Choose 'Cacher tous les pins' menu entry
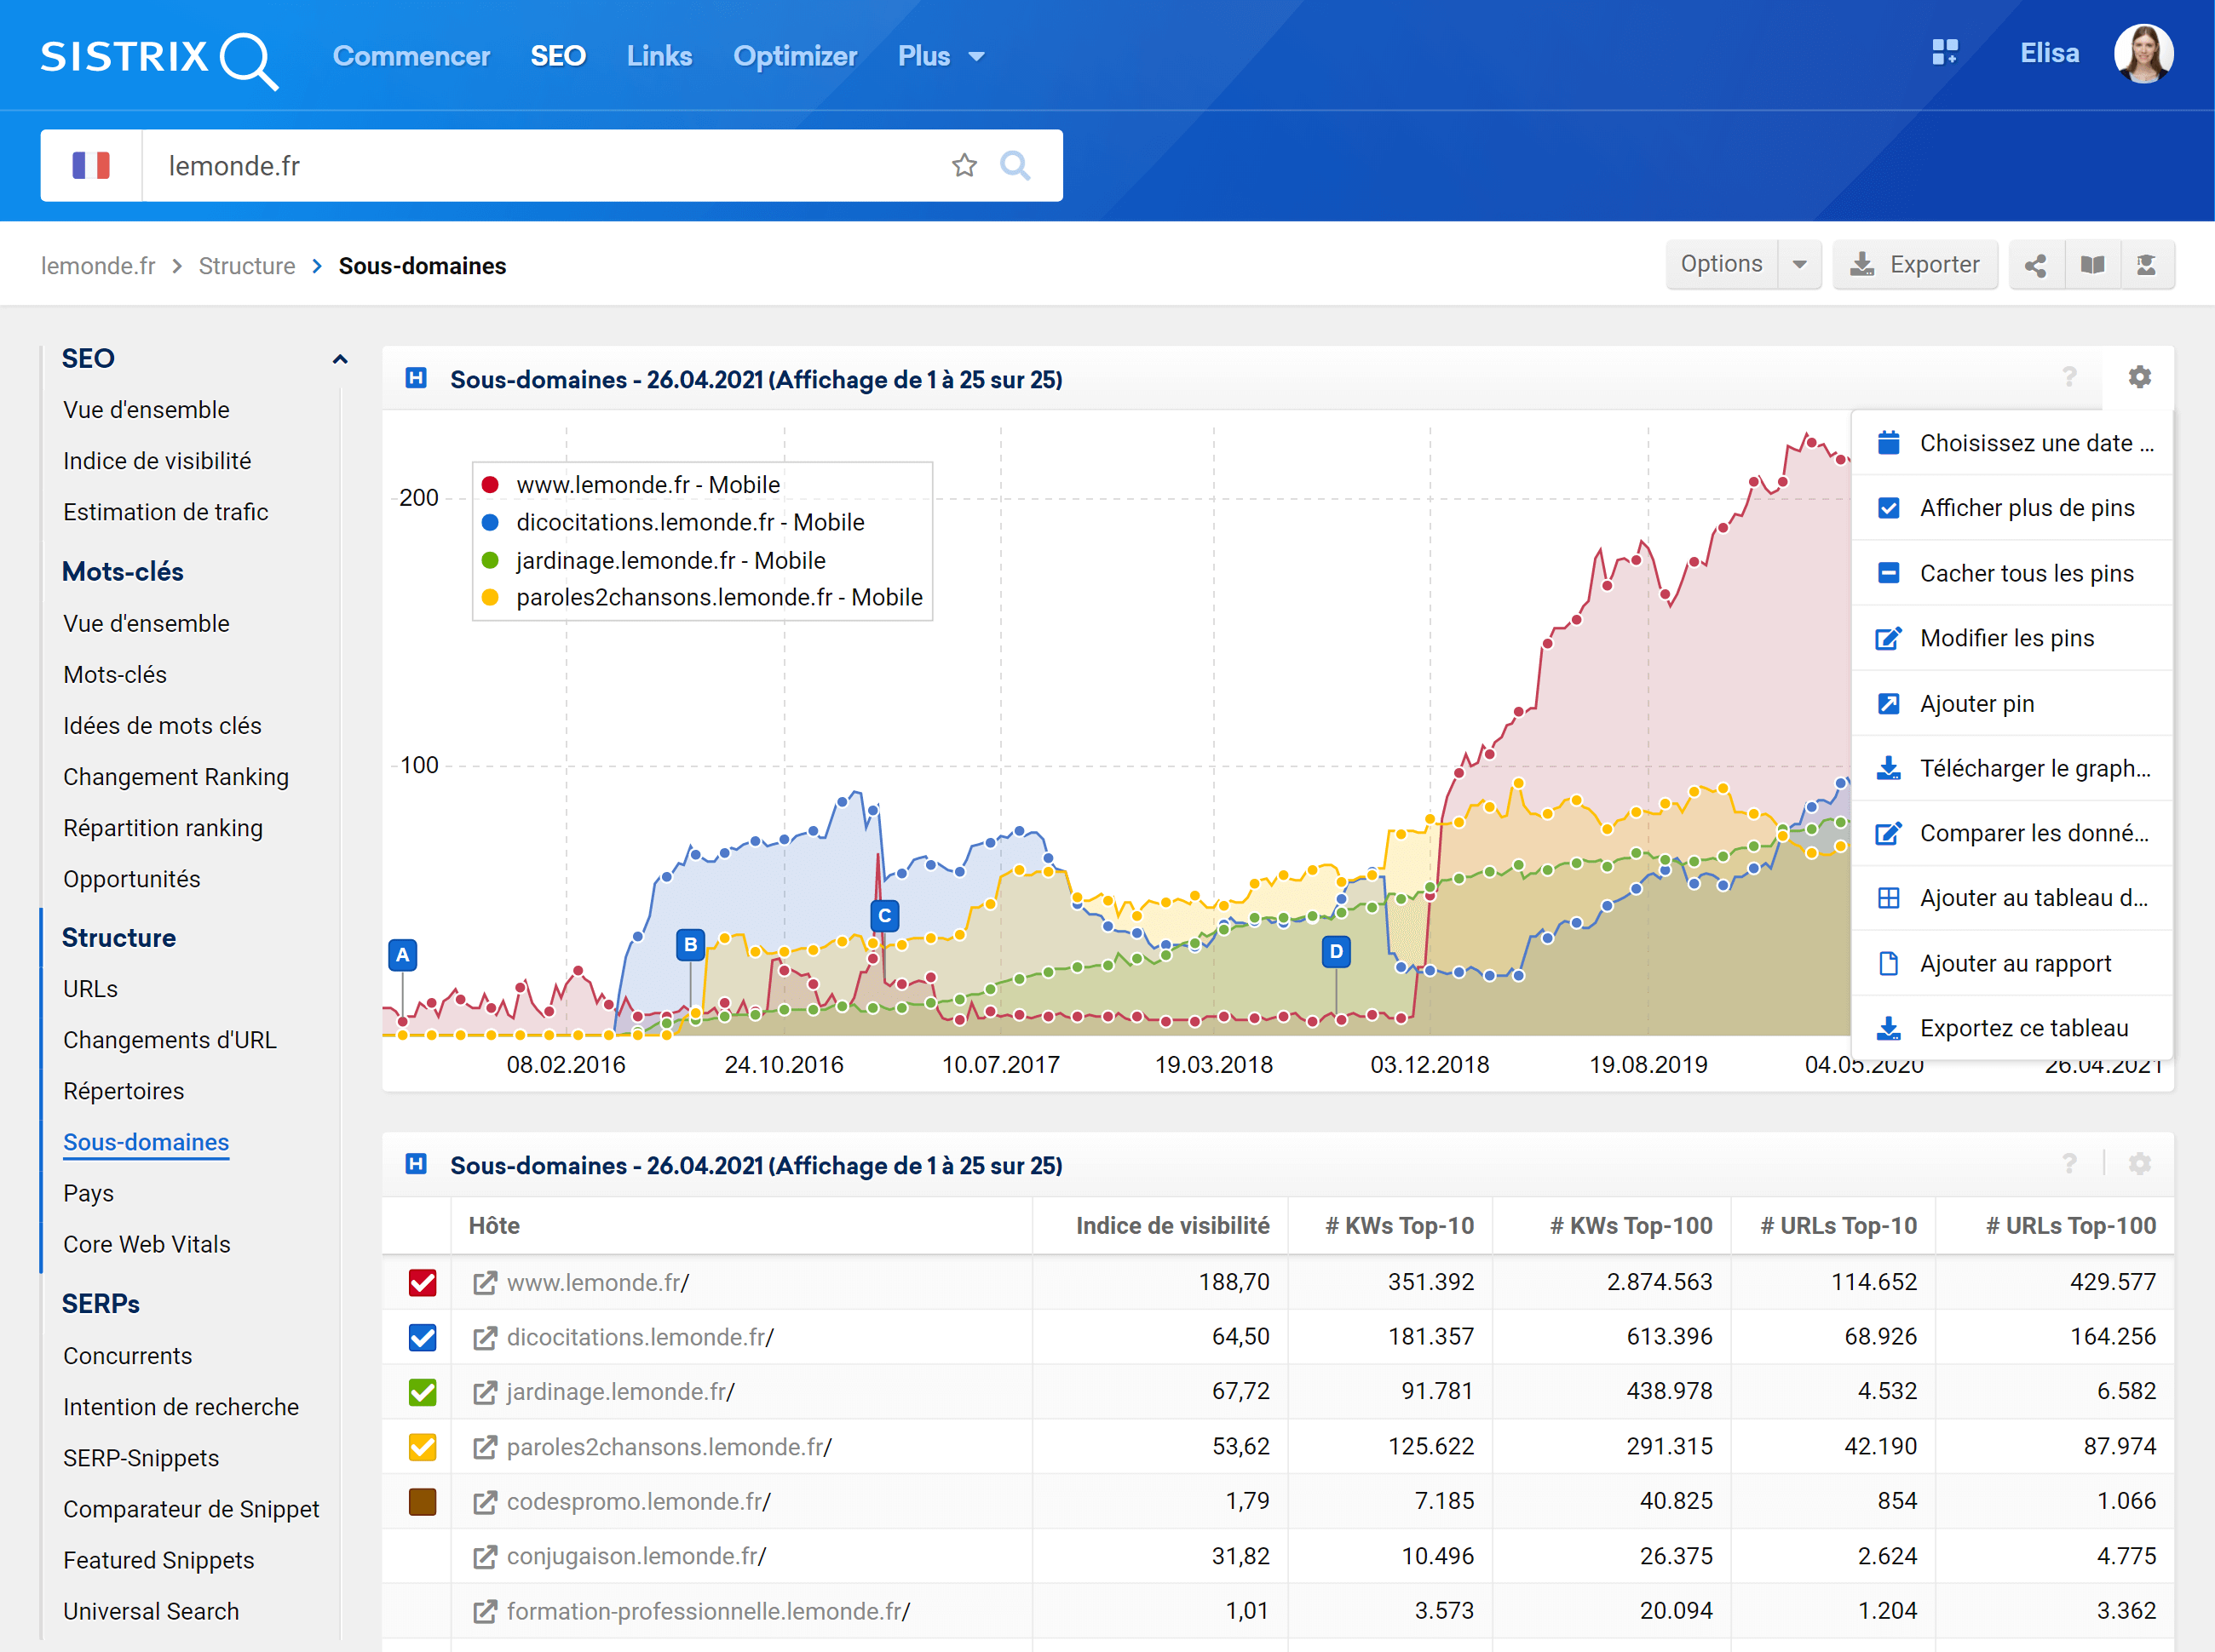Viewport: 2215px width, 1652px height. [2026, 573]
